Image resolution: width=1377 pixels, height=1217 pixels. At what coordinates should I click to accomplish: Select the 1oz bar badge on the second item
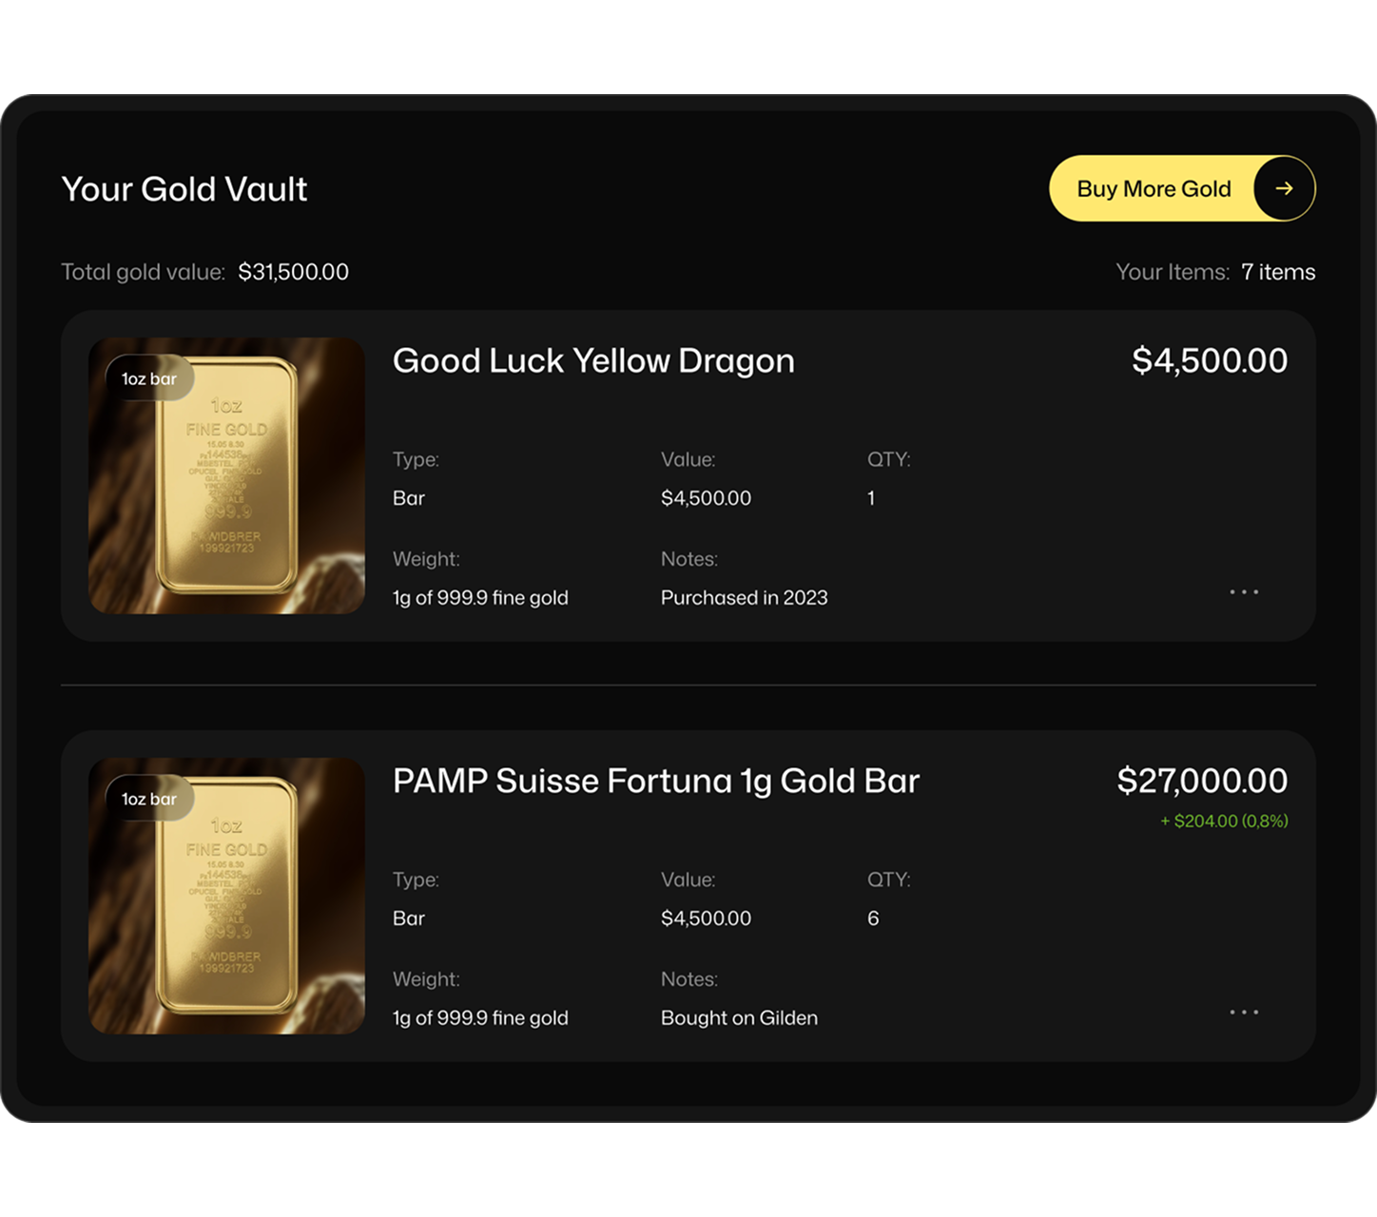coord(149,799)
